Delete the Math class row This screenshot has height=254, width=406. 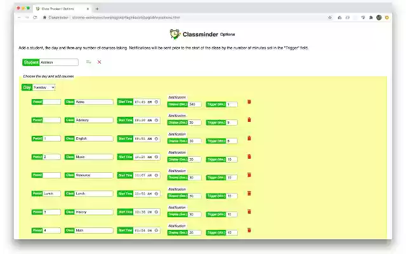click(x=249, y=230)
